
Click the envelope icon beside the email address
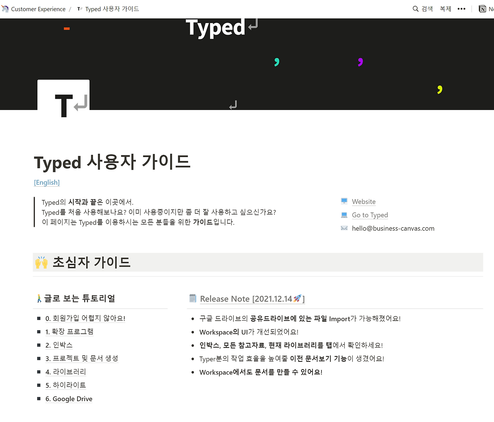(344, 228)
